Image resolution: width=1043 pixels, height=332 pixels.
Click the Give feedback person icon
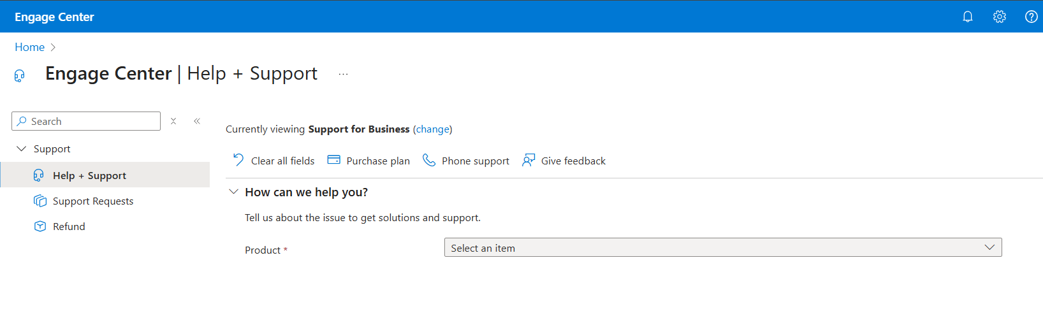[529, 160]
